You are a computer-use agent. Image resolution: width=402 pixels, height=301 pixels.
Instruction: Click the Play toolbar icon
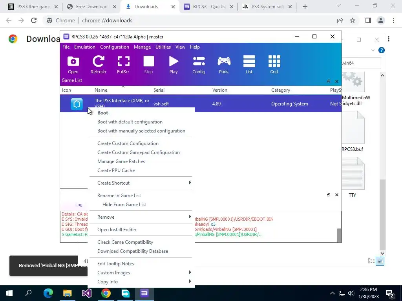point(174,65)
